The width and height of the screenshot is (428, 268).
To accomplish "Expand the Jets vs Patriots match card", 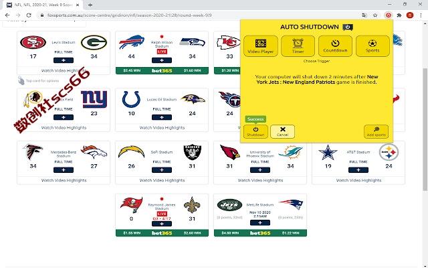I will 260,223.
